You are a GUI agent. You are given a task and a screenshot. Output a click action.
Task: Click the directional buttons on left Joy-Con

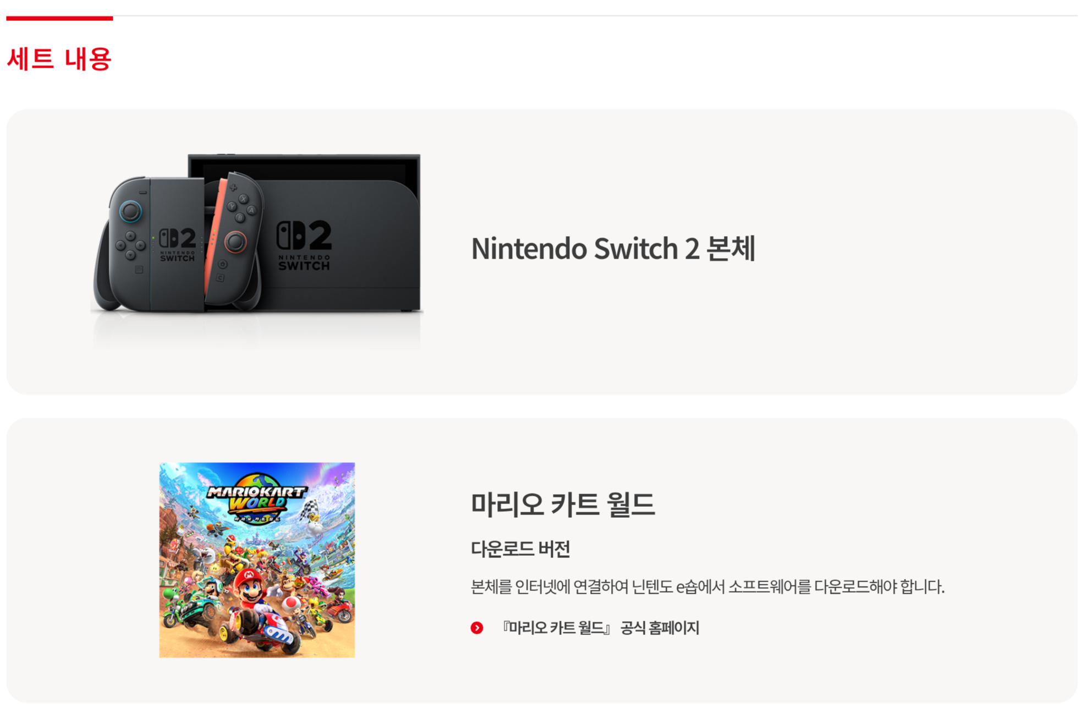point(130,245)
